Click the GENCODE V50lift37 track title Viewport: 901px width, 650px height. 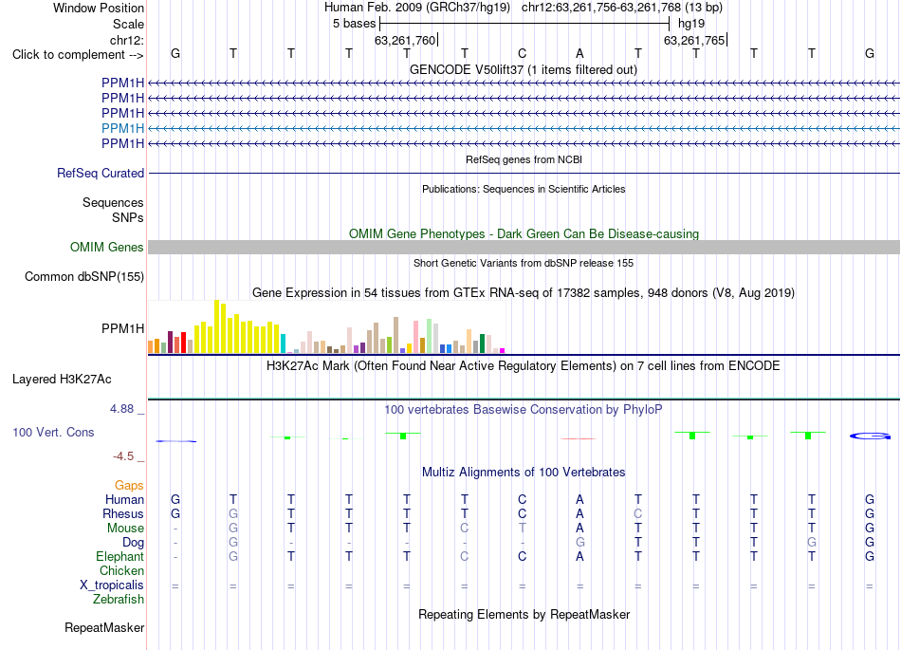[x=524, y=69]
